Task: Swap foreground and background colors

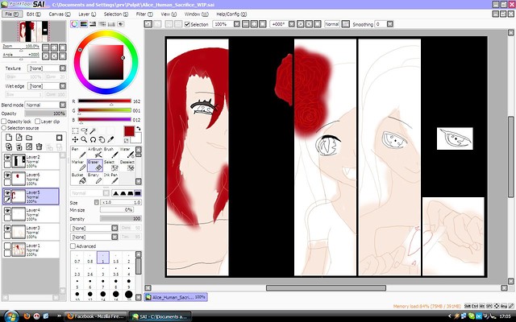Action: coord(138,129)
